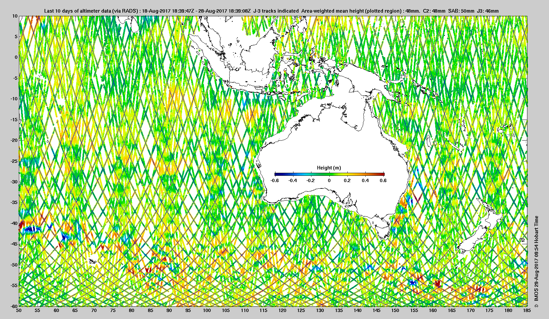
Task: Click latitude label -15 on the left axis
Action: pyautogui.click(x=14, y=119)
